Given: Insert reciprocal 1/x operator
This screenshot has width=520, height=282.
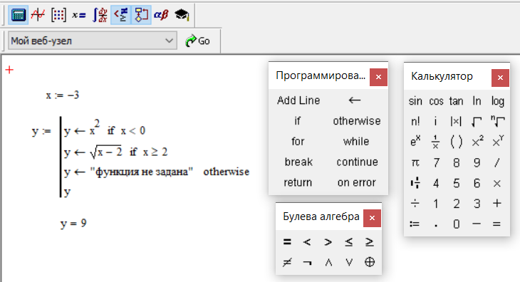Looking at the screenshot, I should point(435,142).
